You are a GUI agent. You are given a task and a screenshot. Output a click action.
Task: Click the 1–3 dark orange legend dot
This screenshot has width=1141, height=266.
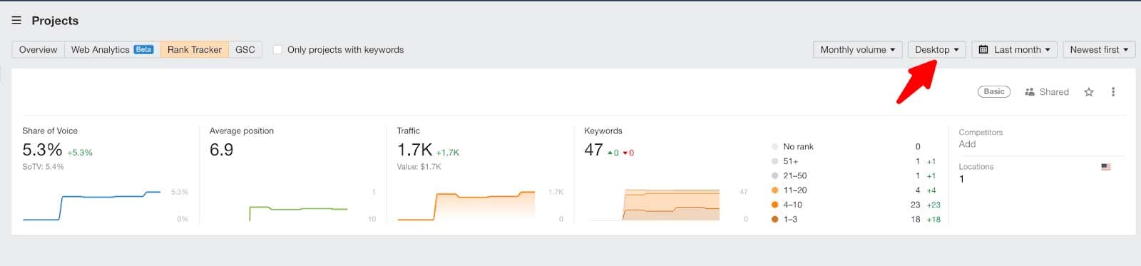[x=775, y=220]
